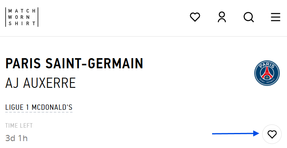287x148 pixels.
Task: Click the TIME LEFT label
Action: [x=19, y=126]
